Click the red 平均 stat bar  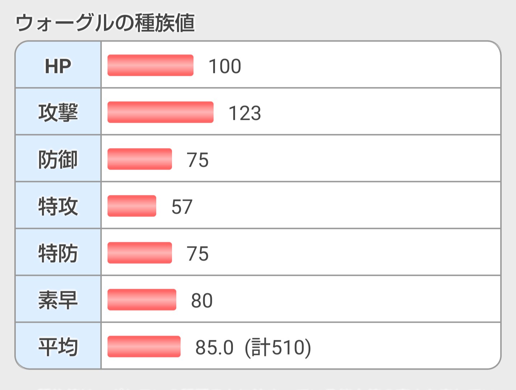coord(144,347)
